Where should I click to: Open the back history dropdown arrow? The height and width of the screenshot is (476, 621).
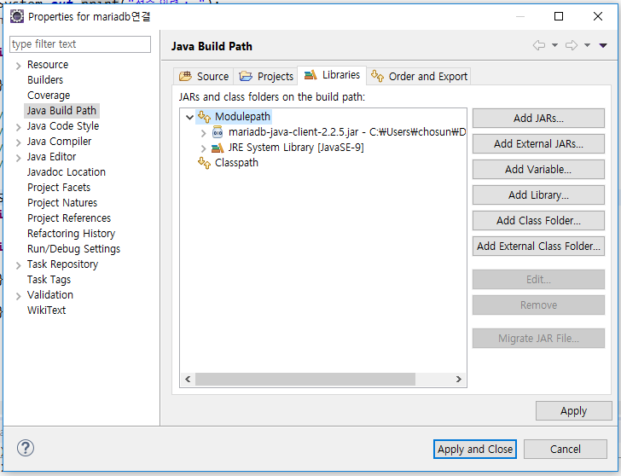[x=554, y=45]
